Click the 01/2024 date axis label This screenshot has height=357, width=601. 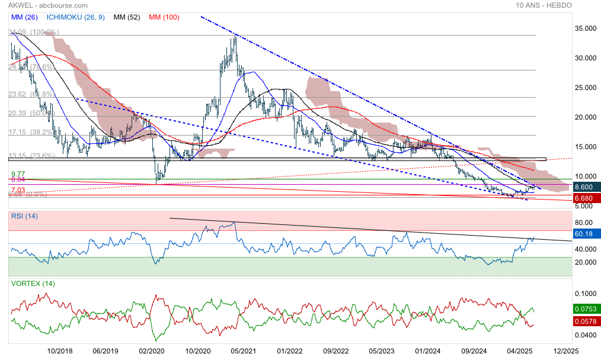tap(428, 351)
